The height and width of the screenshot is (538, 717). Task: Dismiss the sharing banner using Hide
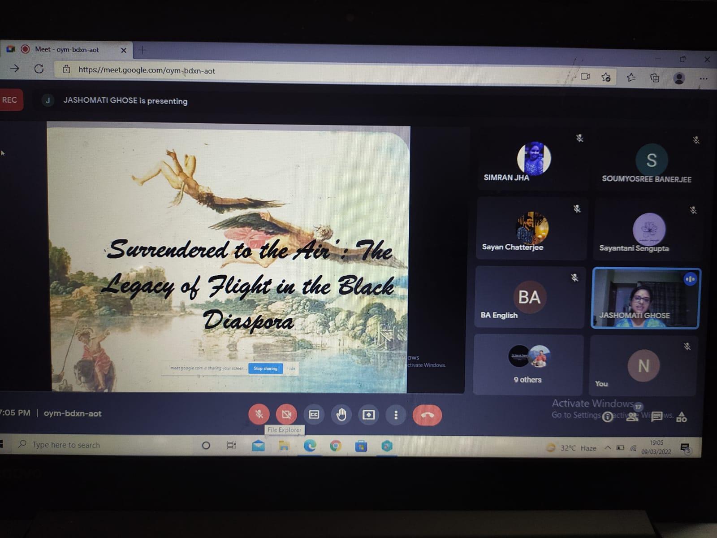[x=290, y=369]
